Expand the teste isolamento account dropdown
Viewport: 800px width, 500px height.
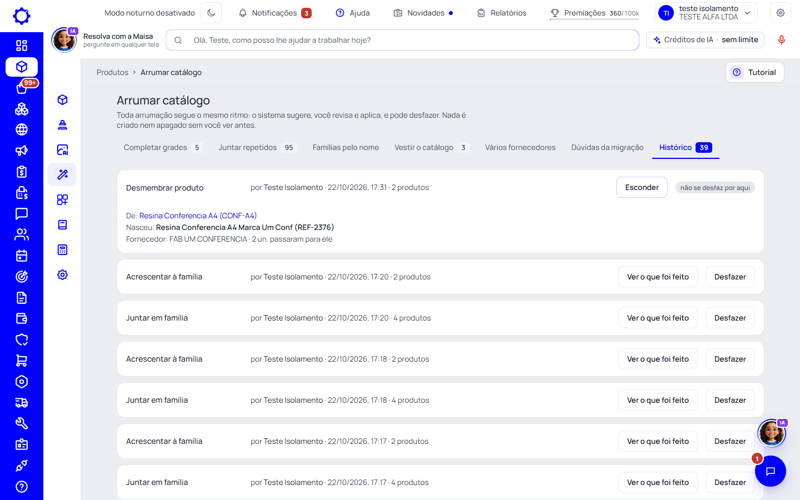(x=707, y=13)
